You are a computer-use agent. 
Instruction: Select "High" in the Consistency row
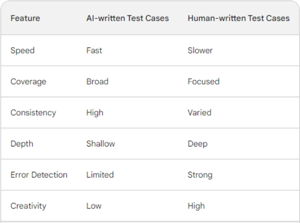pyautogui.click(x=95, y=113)
